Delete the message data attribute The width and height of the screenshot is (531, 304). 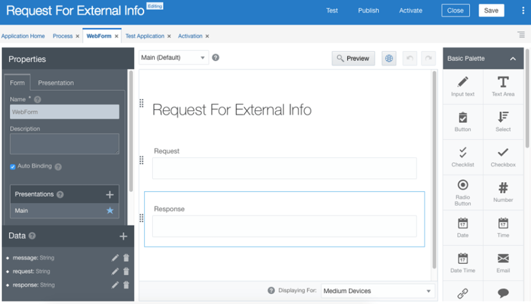[x=126, y=257]
